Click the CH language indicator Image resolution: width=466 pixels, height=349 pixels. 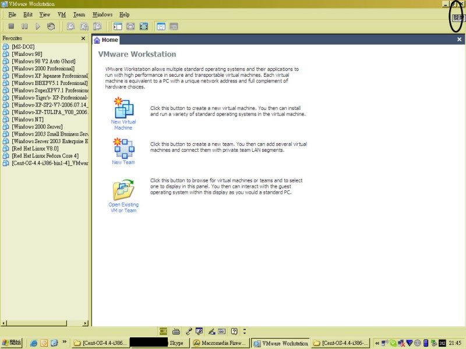pyautogui.click(x=163, y=331)
